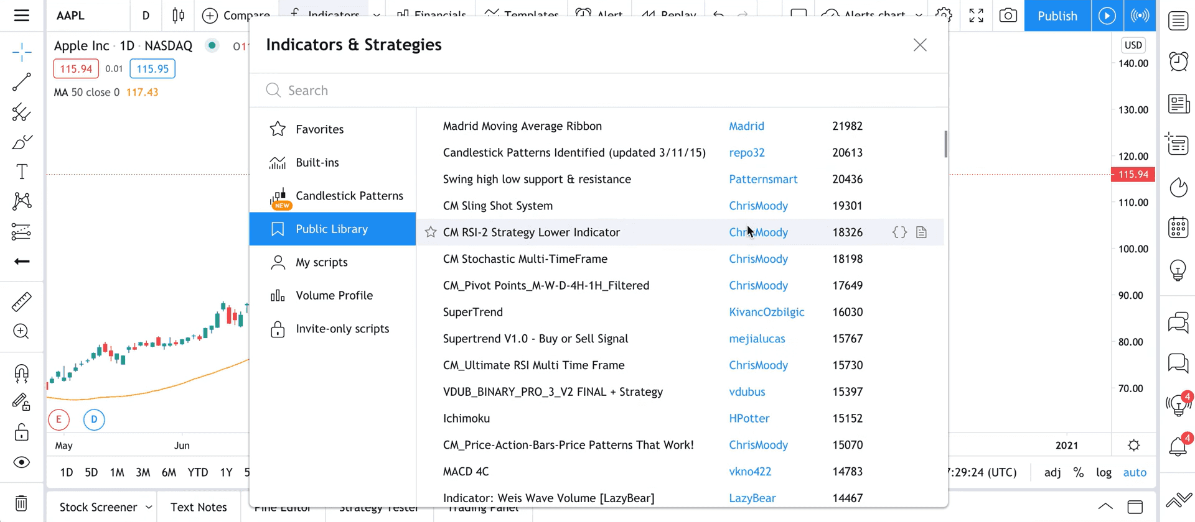
Task: Select the Public Library category
Action: click(x=332, y=229)
